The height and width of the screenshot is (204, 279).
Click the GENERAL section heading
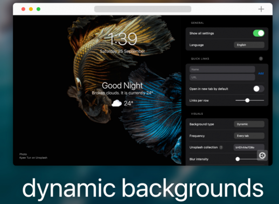(197, 23)
